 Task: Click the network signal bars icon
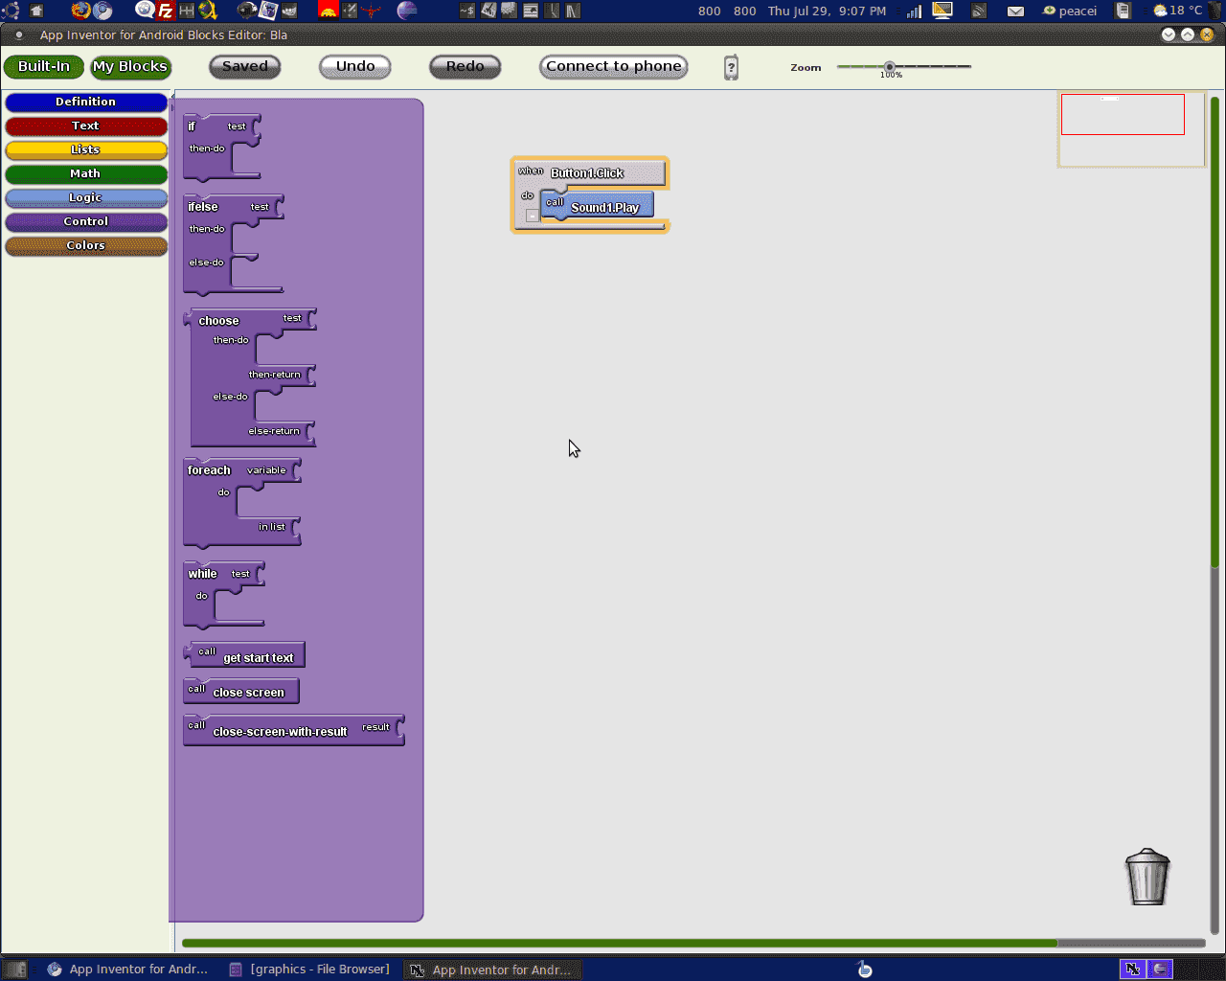tap(914, 11)
